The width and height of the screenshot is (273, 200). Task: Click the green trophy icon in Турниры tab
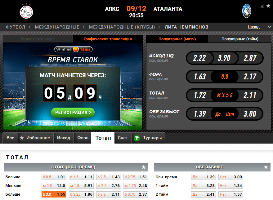point(137,138)
